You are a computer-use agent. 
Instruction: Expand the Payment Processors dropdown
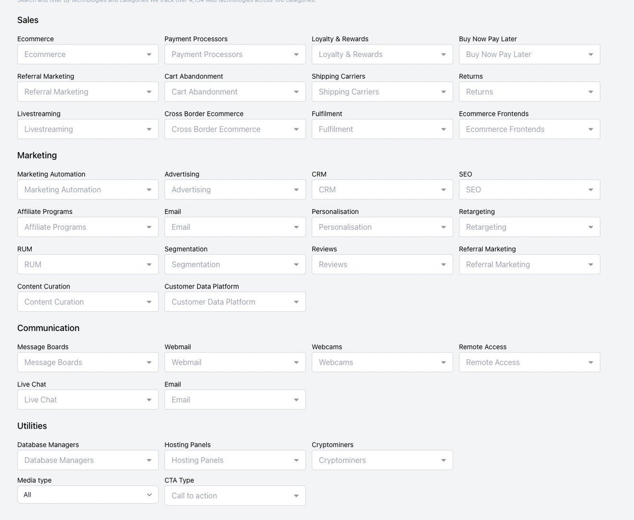point(235,54)
